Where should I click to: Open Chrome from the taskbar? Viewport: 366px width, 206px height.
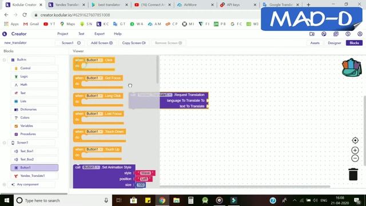pyautogui.click(x=162, y=200)
